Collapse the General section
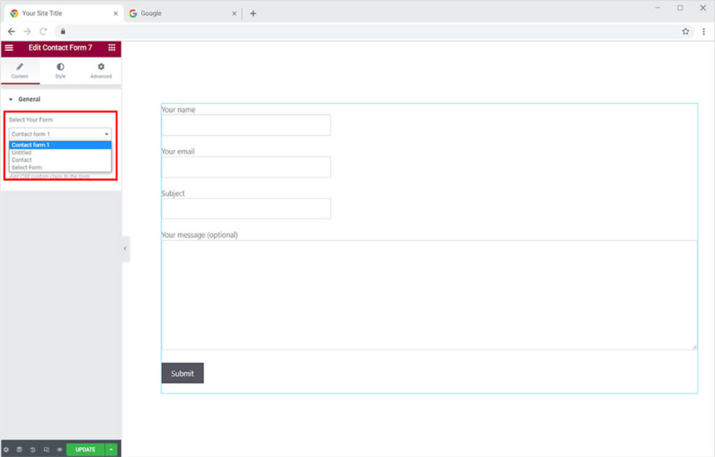Image resolution: width=715 pixels, height=457 pixels. [11, 100]
